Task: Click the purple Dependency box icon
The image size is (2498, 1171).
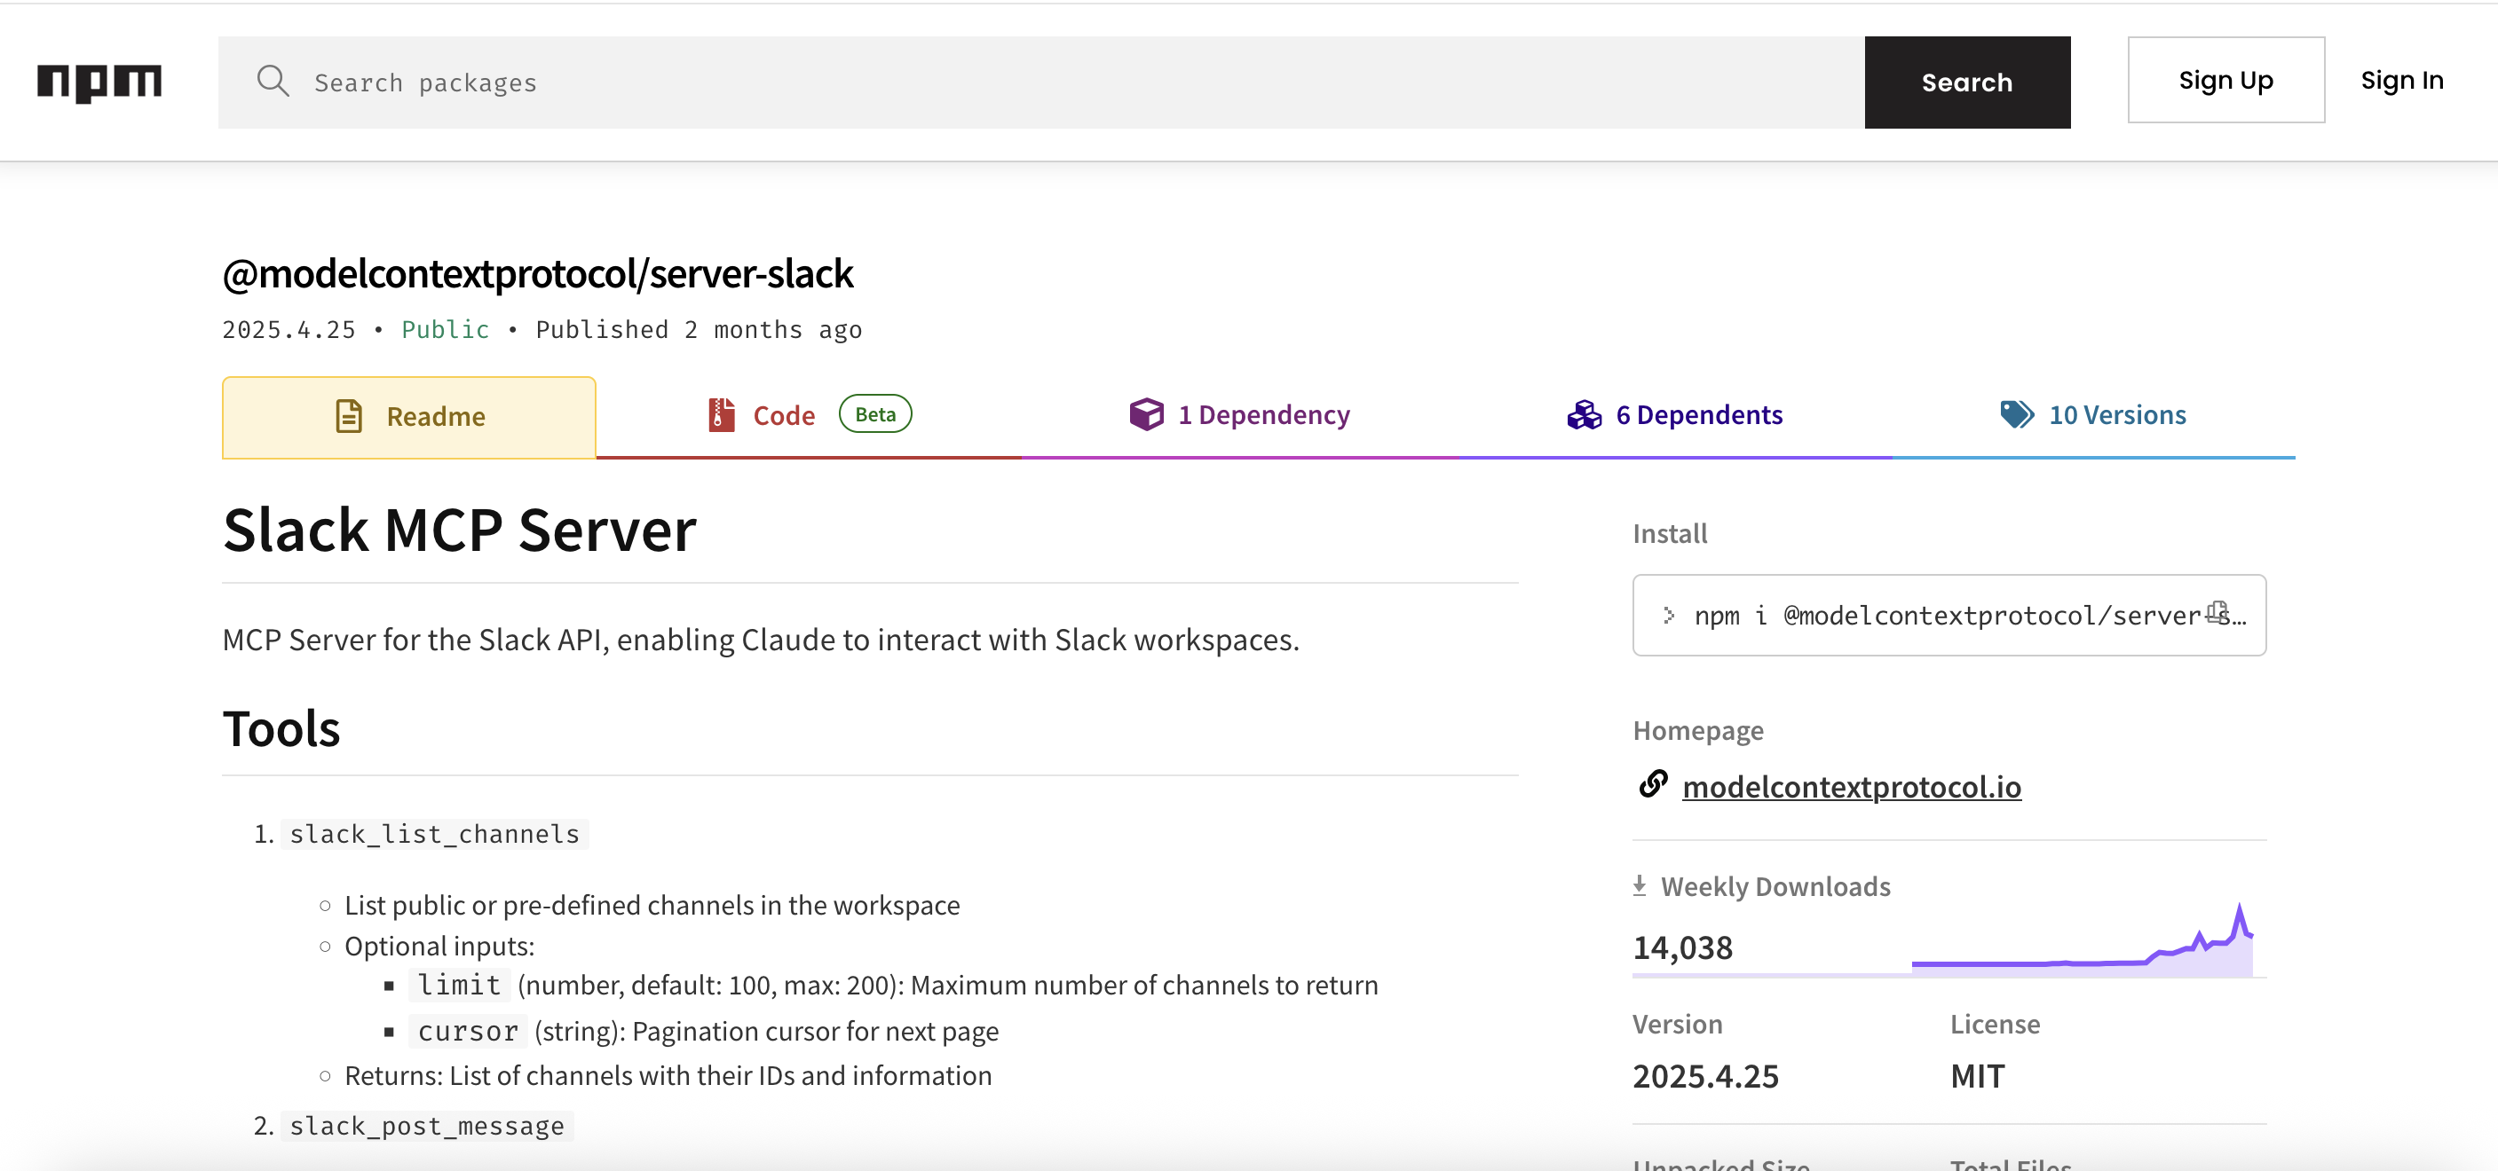Action: click(x=1145, y=415)
